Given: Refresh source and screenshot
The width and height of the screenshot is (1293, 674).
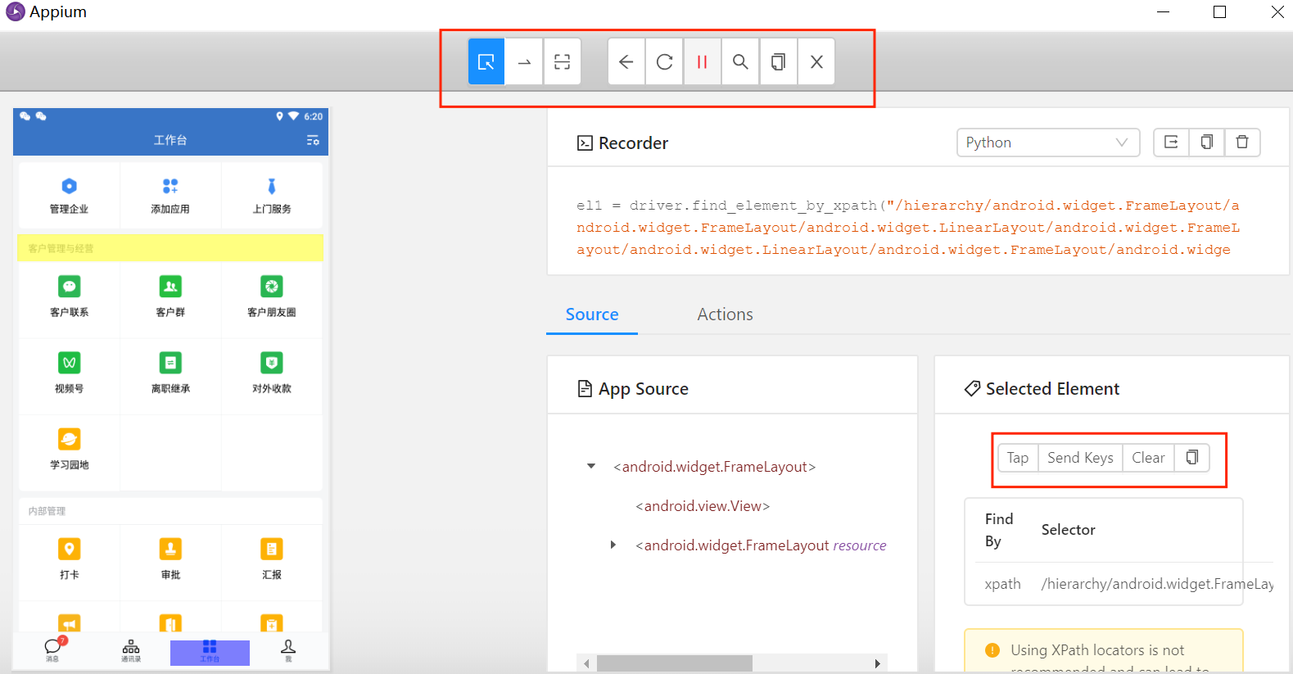Looking at the screenshot, I should tap(664, 61).
